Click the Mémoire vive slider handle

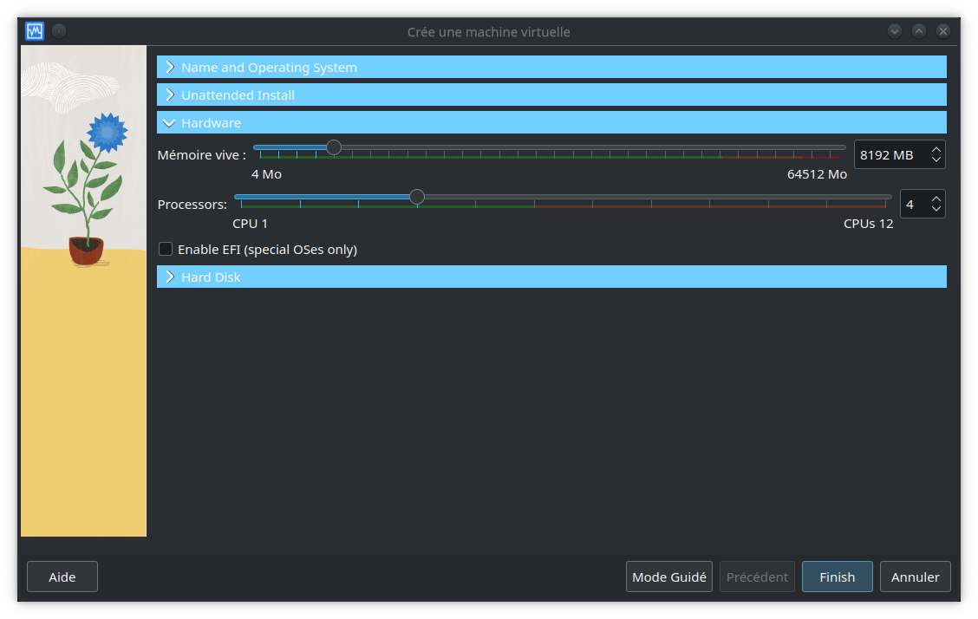pyautogui.click(x=334, y=147)
